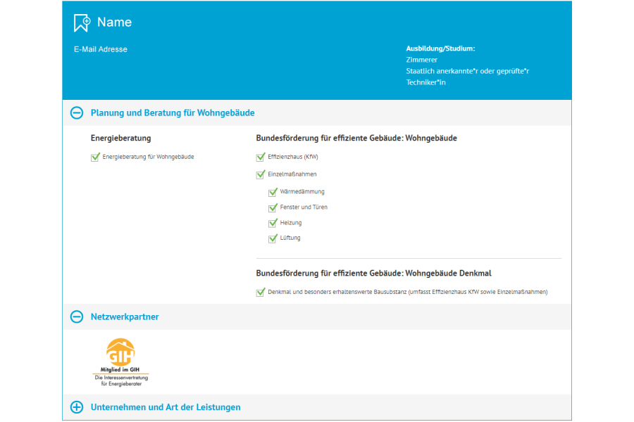Image resolution: width=634 pixels, height=422 pixels.
Task: Click the E-Mail Adresse text
Action: tap(101, 49)
